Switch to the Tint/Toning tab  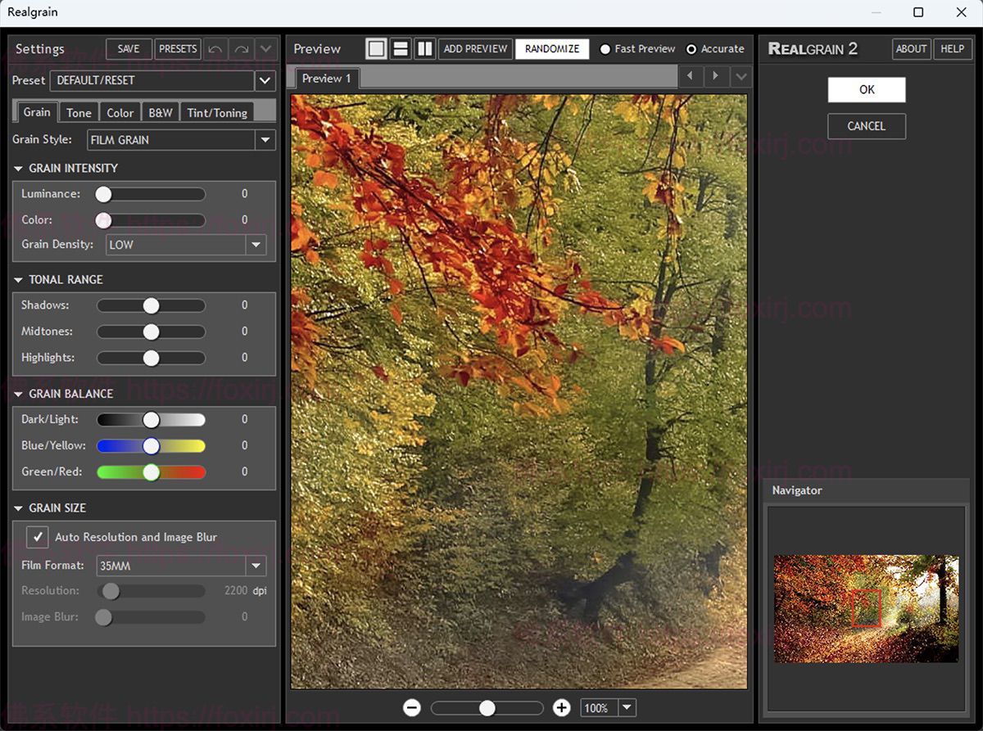click(x=217, y=113)
